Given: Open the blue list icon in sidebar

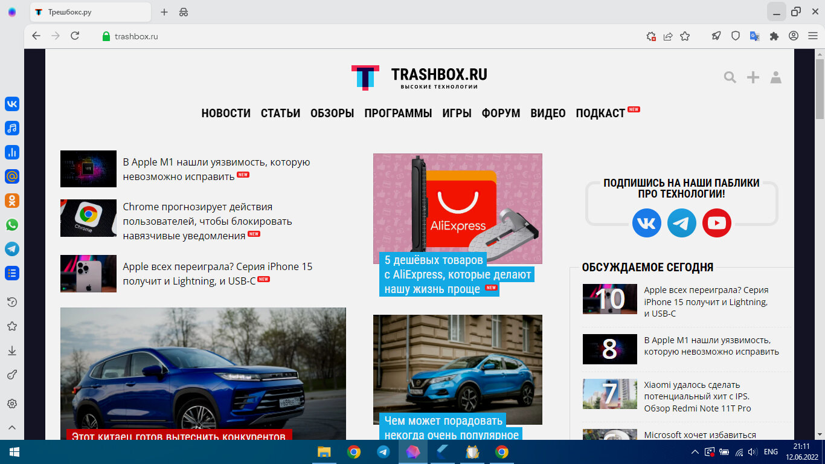Looking at the screenshot, I should 11,273.
